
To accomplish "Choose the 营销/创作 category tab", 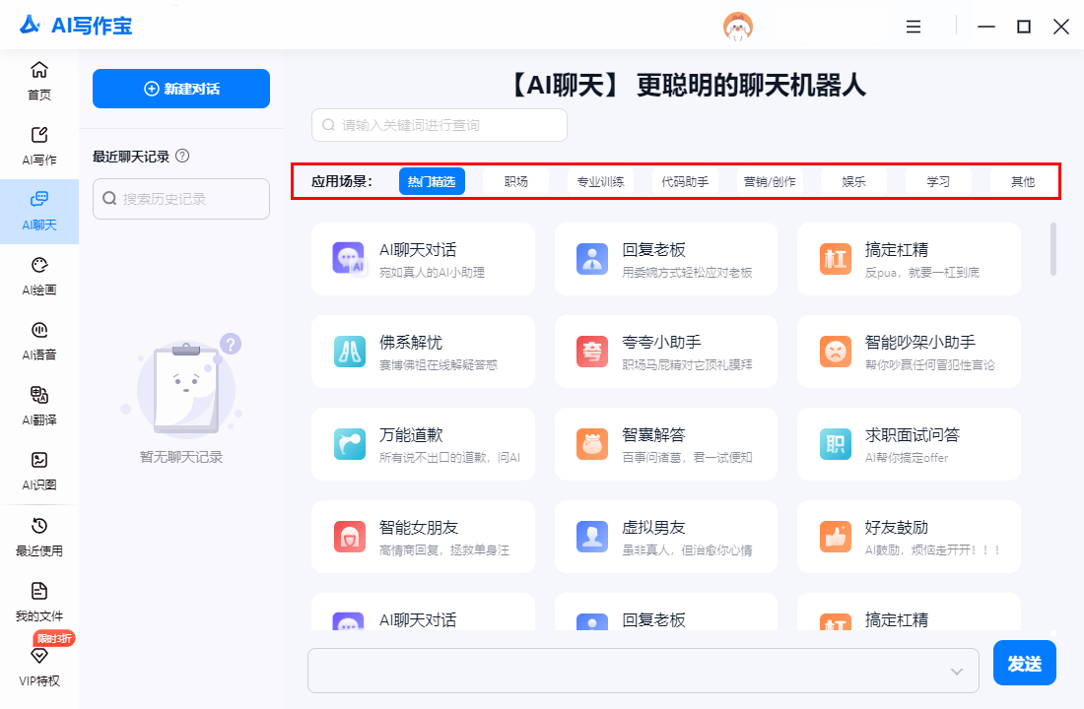I will (770, 181).
